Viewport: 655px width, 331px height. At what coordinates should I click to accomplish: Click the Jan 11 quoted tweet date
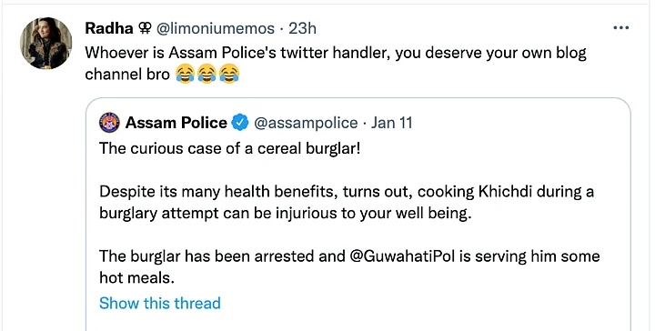[x=392, y=123]
